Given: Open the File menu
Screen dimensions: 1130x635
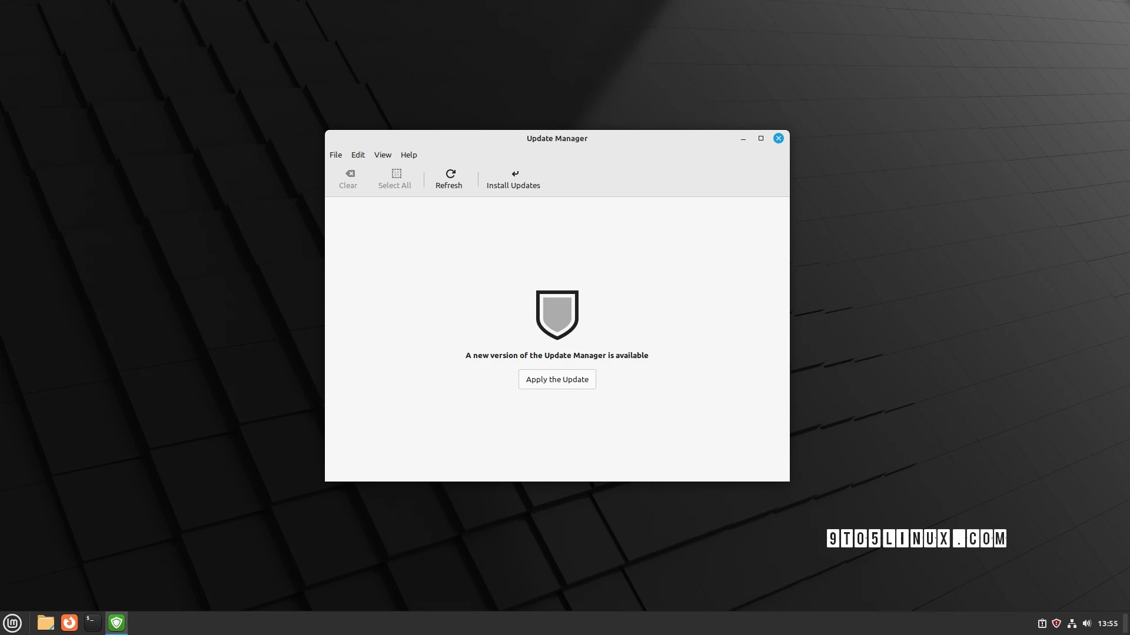Looking at the screenshot, I should [x=335, y=155].
